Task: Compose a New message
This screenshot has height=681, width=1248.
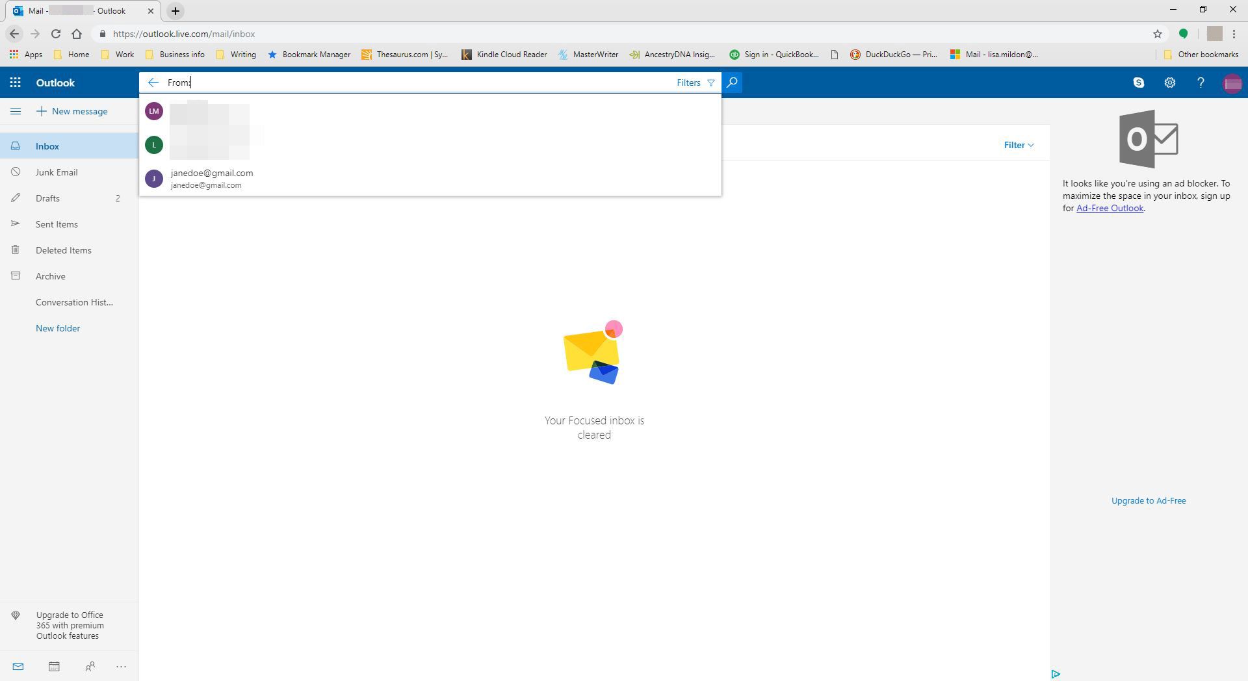Action: click(x=72, y=111)
